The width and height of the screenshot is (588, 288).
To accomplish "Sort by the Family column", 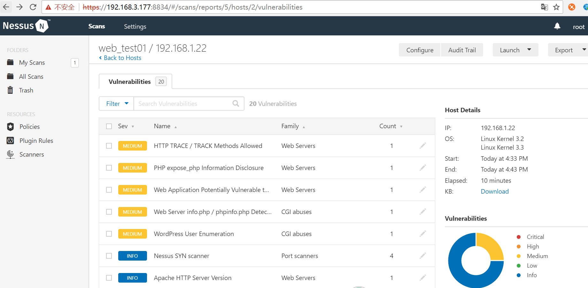I will [293, 126].
